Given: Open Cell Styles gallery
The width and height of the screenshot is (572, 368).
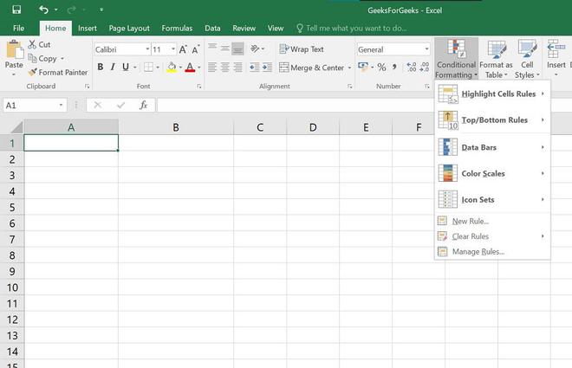Looking at the screenshot, I should (527, 59).
